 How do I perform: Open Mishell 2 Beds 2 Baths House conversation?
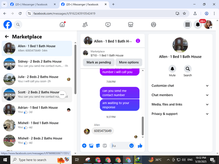(x=37, y=140)
